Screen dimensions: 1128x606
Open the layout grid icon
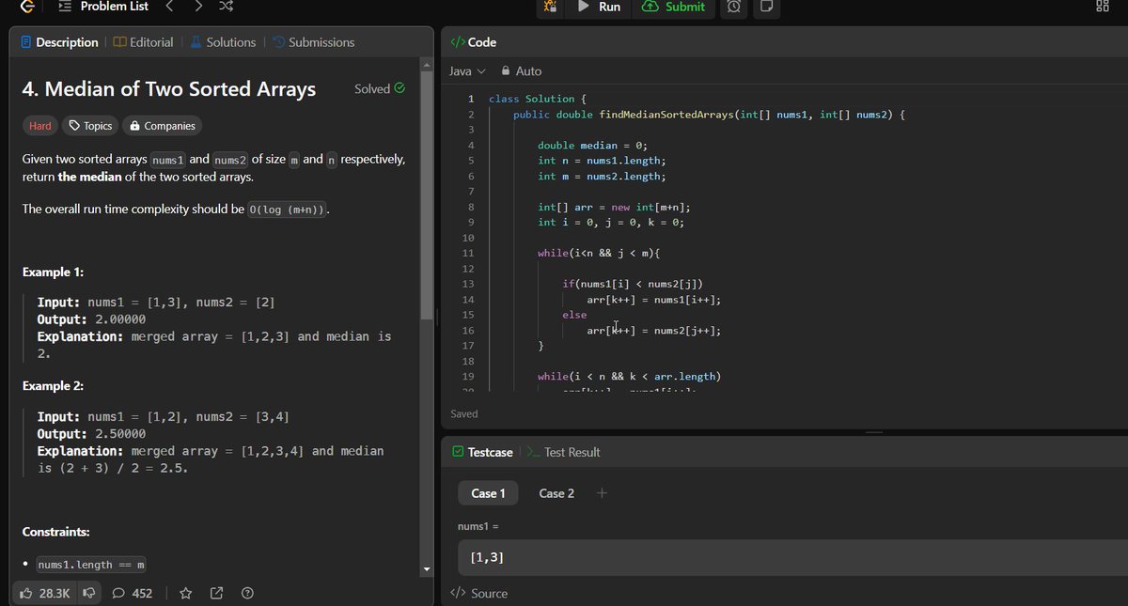click(x=1102, y=7)
